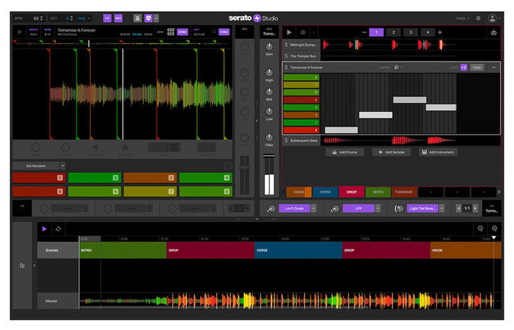This screenshot has width=514, height=330.
Task: Click the key stepper arrows next to A
Action: 72,18
